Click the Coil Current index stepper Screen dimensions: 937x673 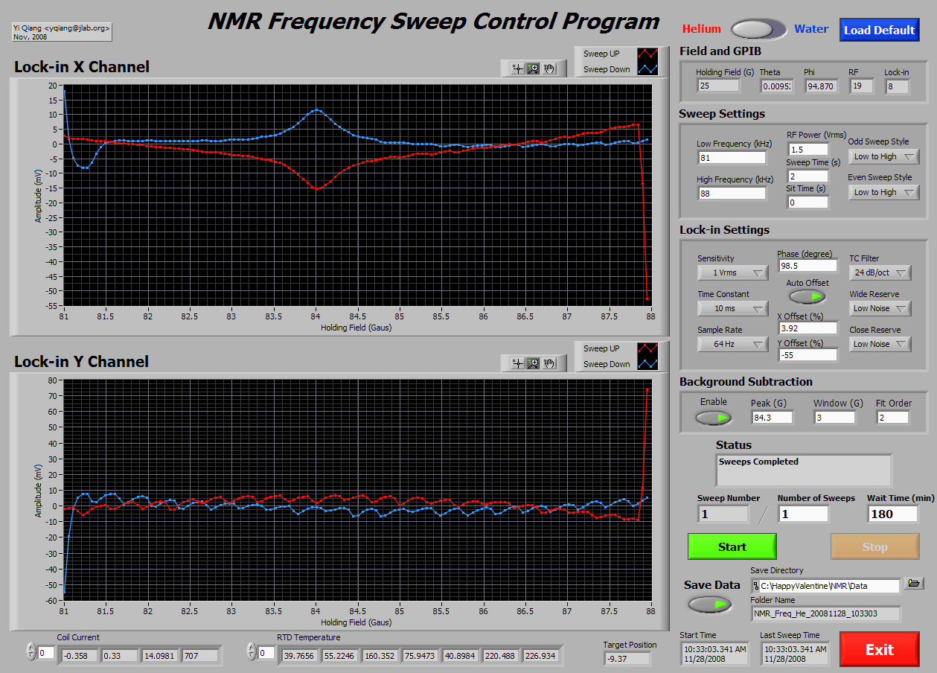31,652
